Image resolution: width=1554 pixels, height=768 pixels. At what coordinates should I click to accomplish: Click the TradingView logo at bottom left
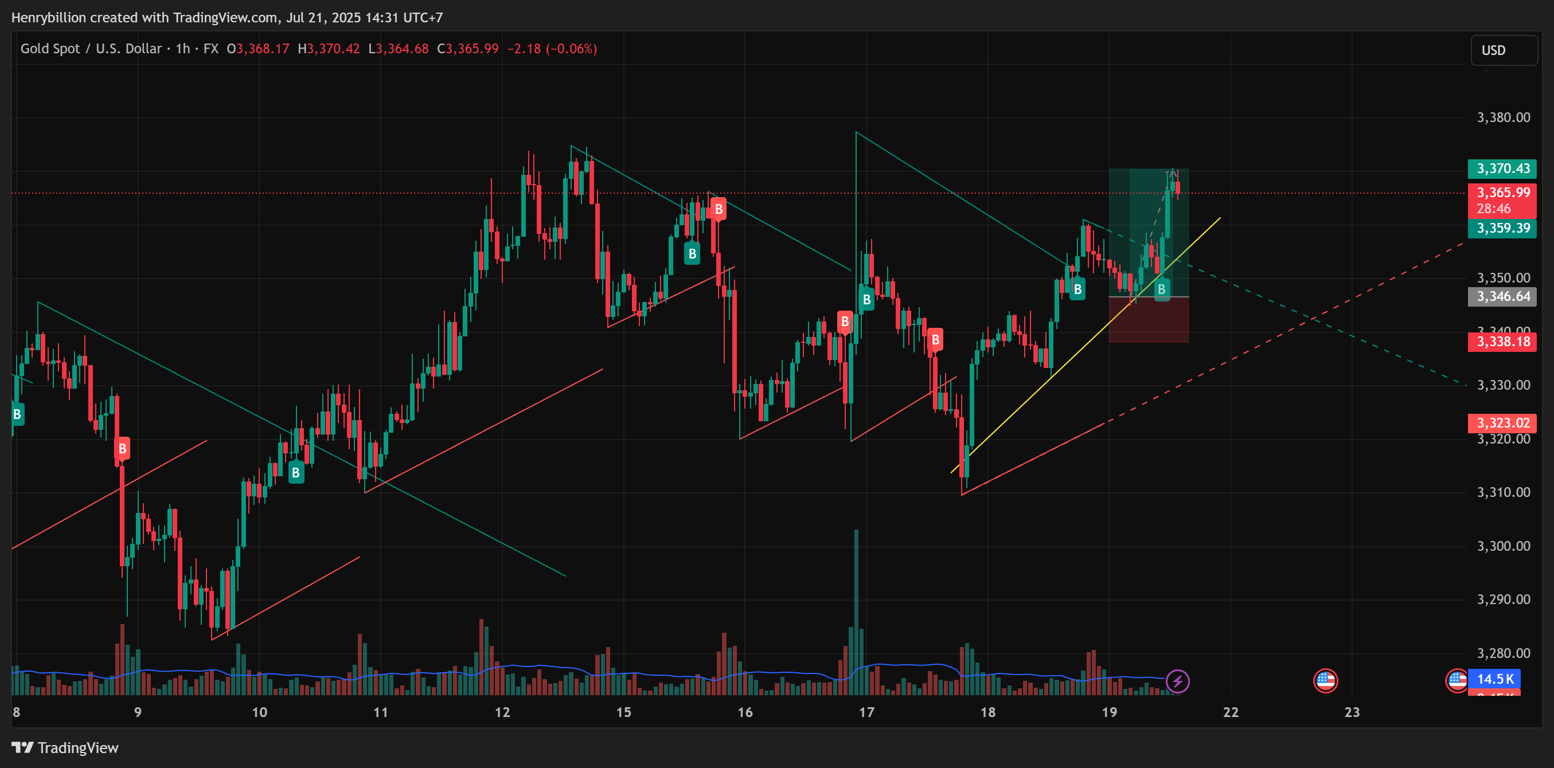(x=65, y=747)
